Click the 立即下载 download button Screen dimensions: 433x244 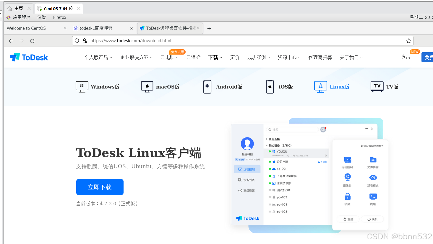(100, 187)
